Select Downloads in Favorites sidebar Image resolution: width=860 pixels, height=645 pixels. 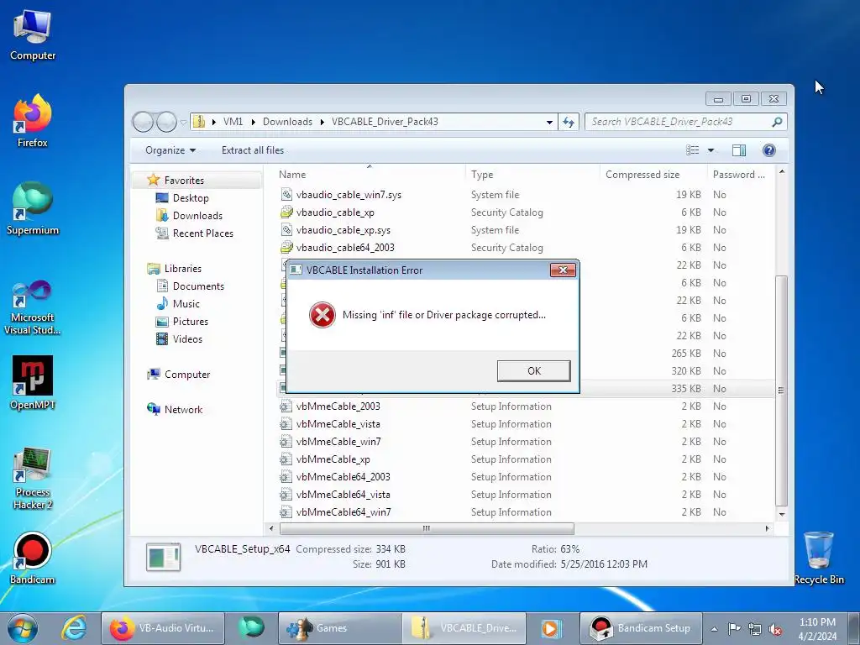[x=197, y=216]
